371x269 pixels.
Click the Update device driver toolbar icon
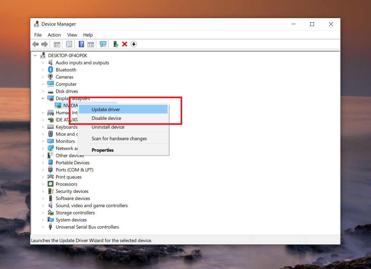point(116,44)
